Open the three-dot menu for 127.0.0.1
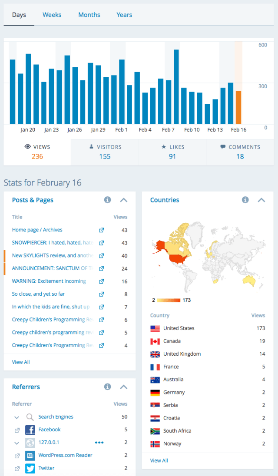This screenshot has width=278, height=476. click(99, 443)
